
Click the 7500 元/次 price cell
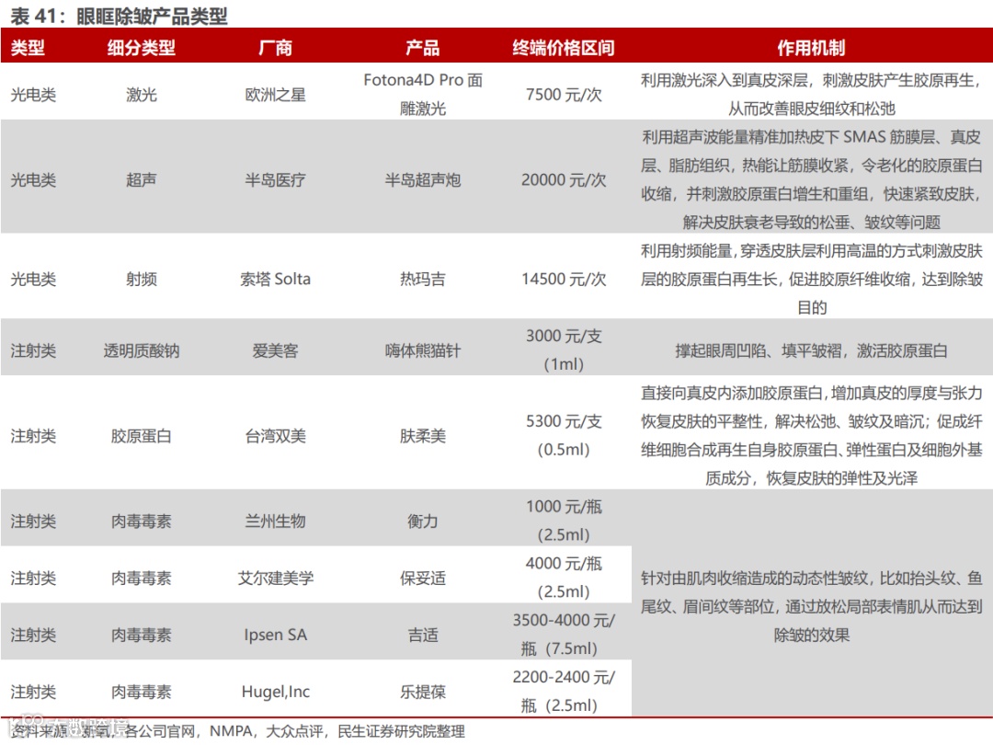pyautogui.click(x=564, y=95)
